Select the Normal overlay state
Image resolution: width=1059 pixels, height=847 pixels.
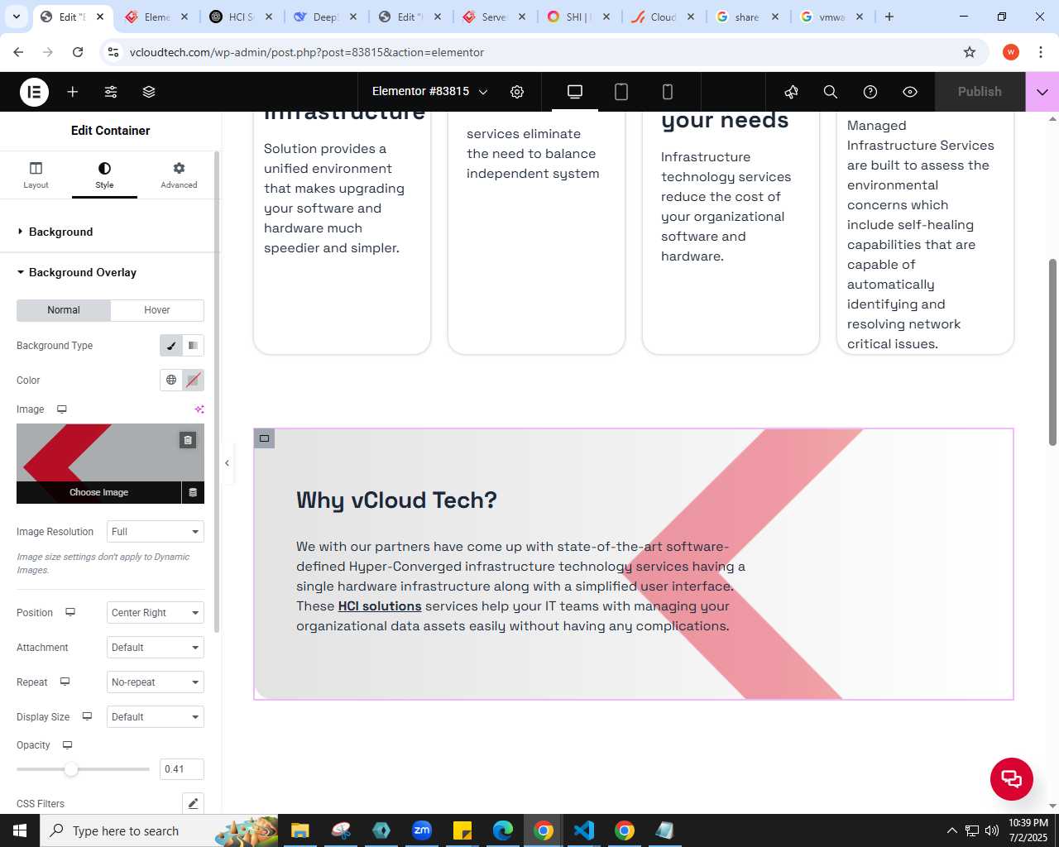(64, 310)
